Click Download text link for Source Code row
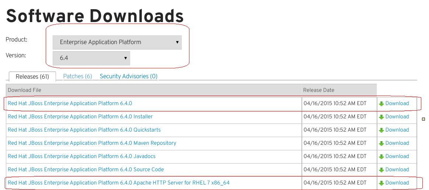The height and width of the screenshot is (190, 429). coord(397,169)
